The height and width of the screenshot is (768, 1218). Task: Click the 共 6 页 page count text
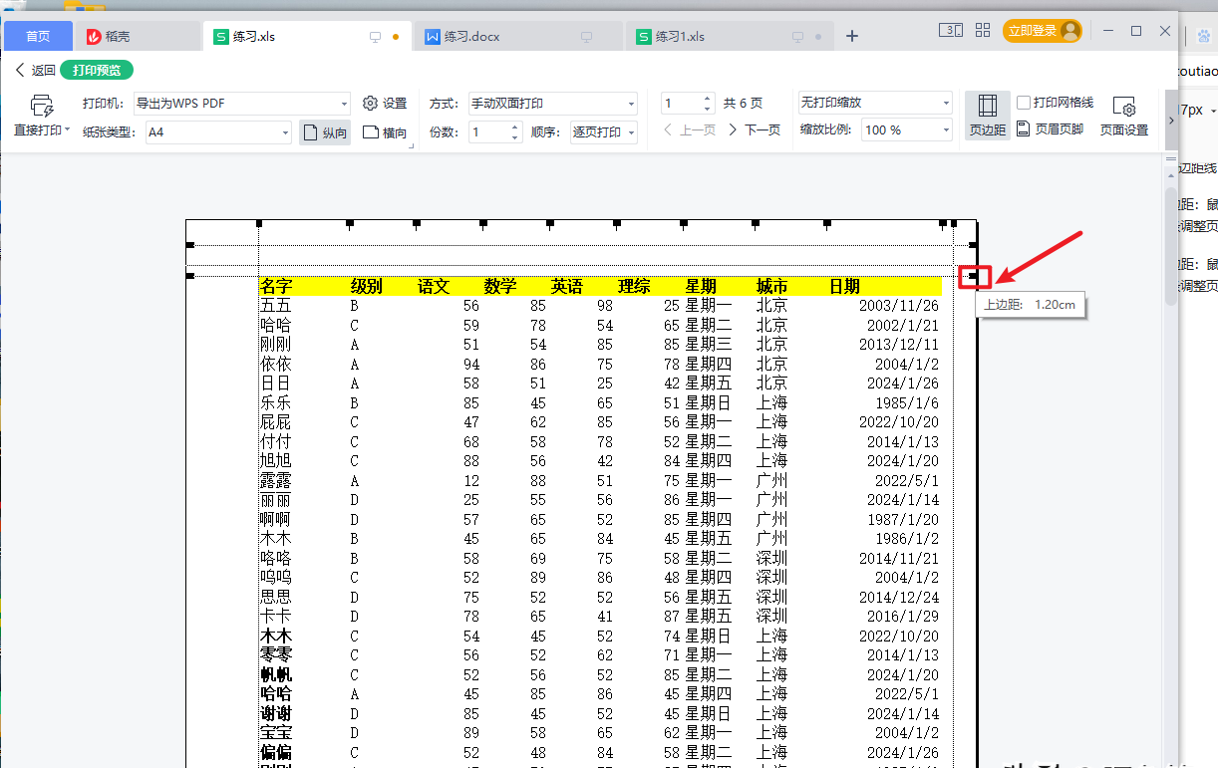[x=743, y=104]
